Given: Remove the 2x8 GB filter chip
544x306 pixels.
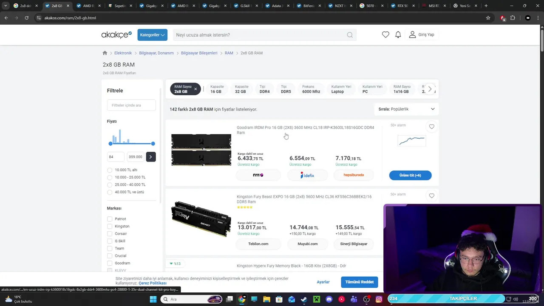Looking at the screenshot, I should [195, 89].
